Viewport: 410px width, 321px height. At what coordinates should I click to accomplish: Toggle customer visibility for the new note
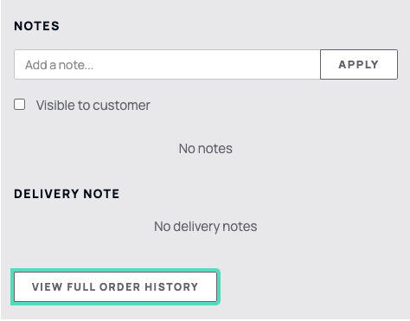(x=20, y=105)
